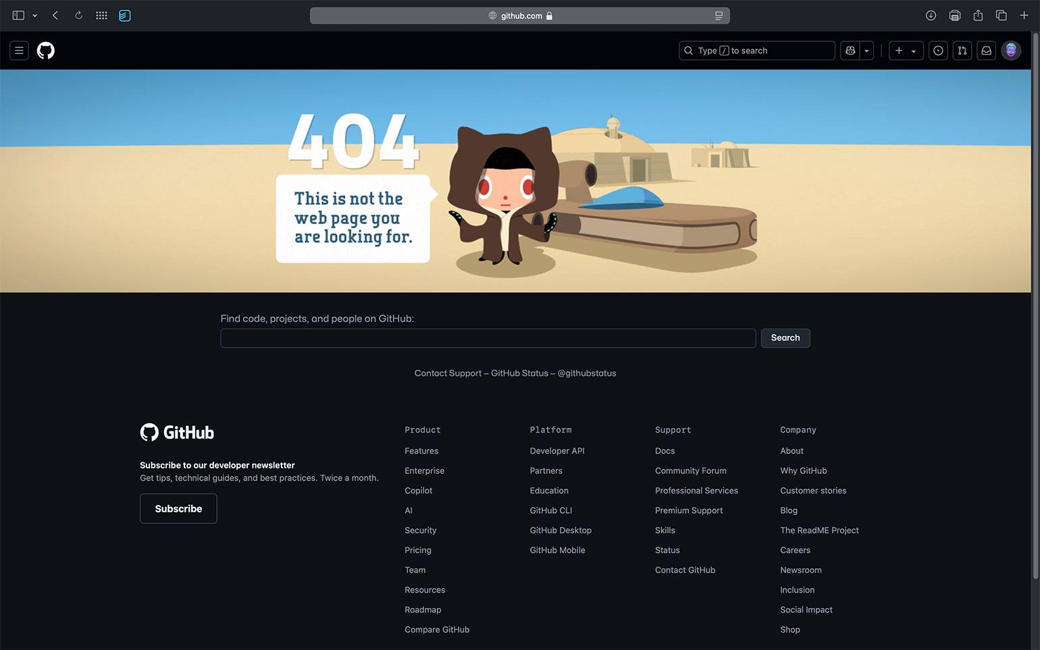Focus the 'Find code, projects' search field
Viewport: 1040px width, 650px height.
click(488, 338)
